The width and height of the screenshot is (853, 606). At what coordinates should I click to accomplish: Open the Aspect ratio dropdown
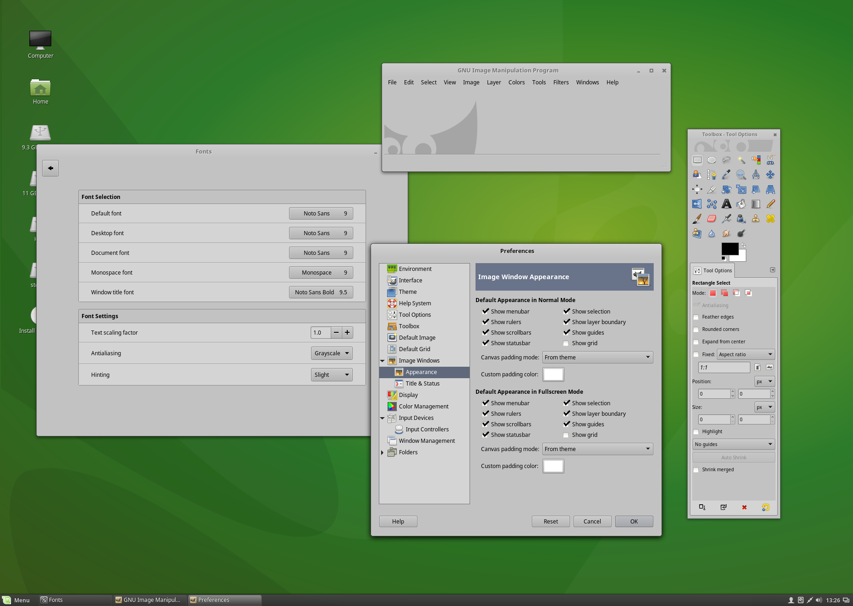[x=745, y=354]
